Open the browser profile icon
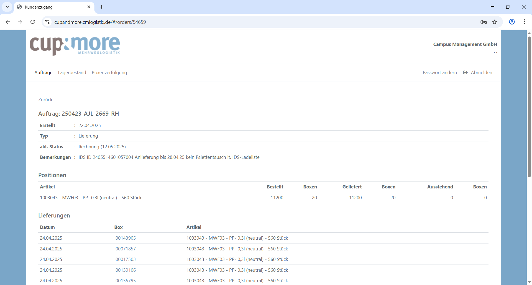Screen dimensions: 532x285 tap(512, 22)
